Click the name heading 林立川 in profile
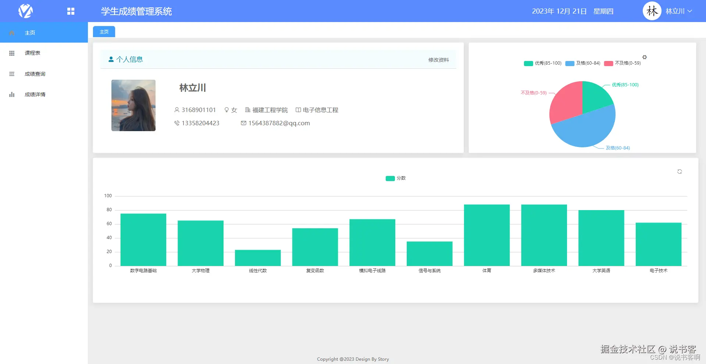 [x=192, y=88]
